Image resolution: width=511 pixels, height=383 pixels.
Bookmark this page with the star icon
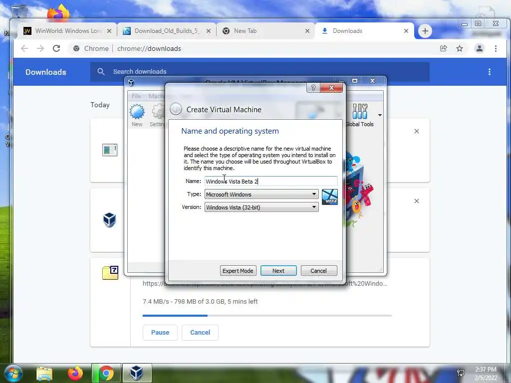pos(460,48)
